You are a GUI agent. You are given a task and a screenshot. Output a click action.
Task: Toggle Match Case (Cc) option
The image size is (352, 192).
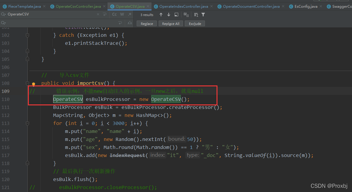114,14
